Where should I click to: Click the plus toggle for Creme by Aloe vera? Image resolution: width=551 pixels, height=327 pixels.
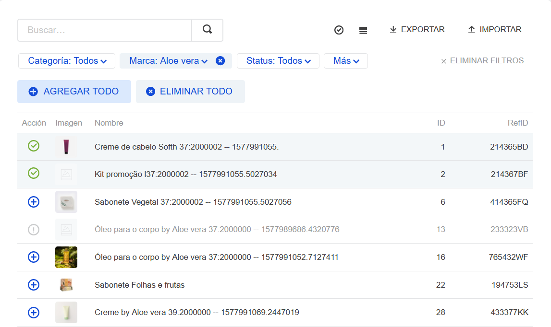coord(34,312)
